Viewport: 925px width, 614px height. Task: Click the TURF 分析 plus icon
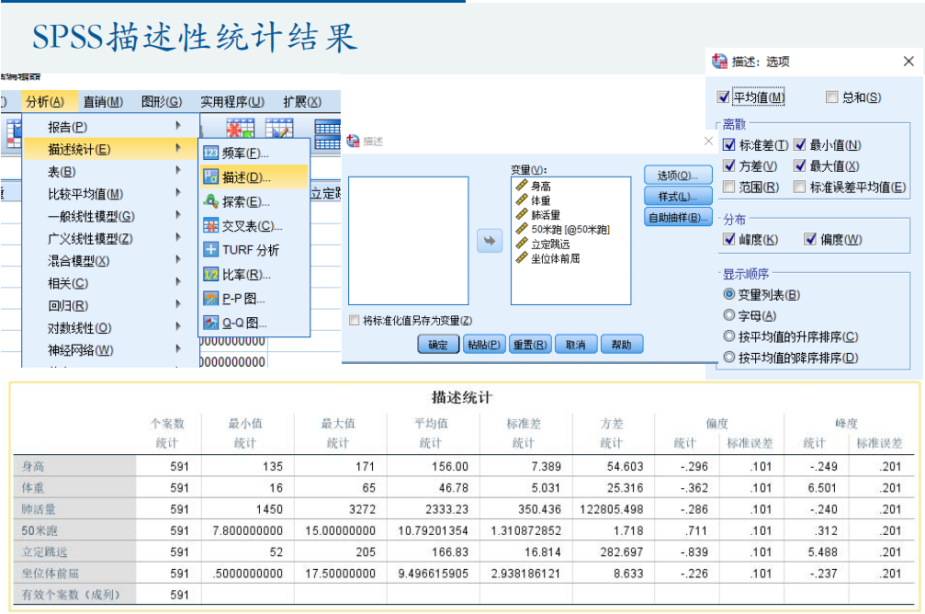pos(210,250)
